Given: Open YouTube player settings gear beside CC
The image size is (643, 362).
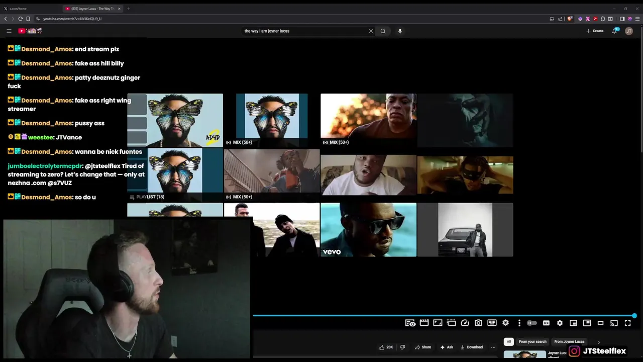Looking at the screenshot, I should [560, 323].
